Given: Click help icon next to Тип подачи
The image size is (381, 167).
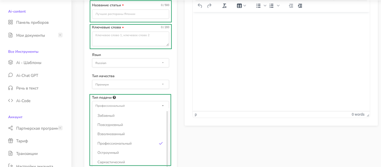Looking at the screenshot, I should pos(114,97).
